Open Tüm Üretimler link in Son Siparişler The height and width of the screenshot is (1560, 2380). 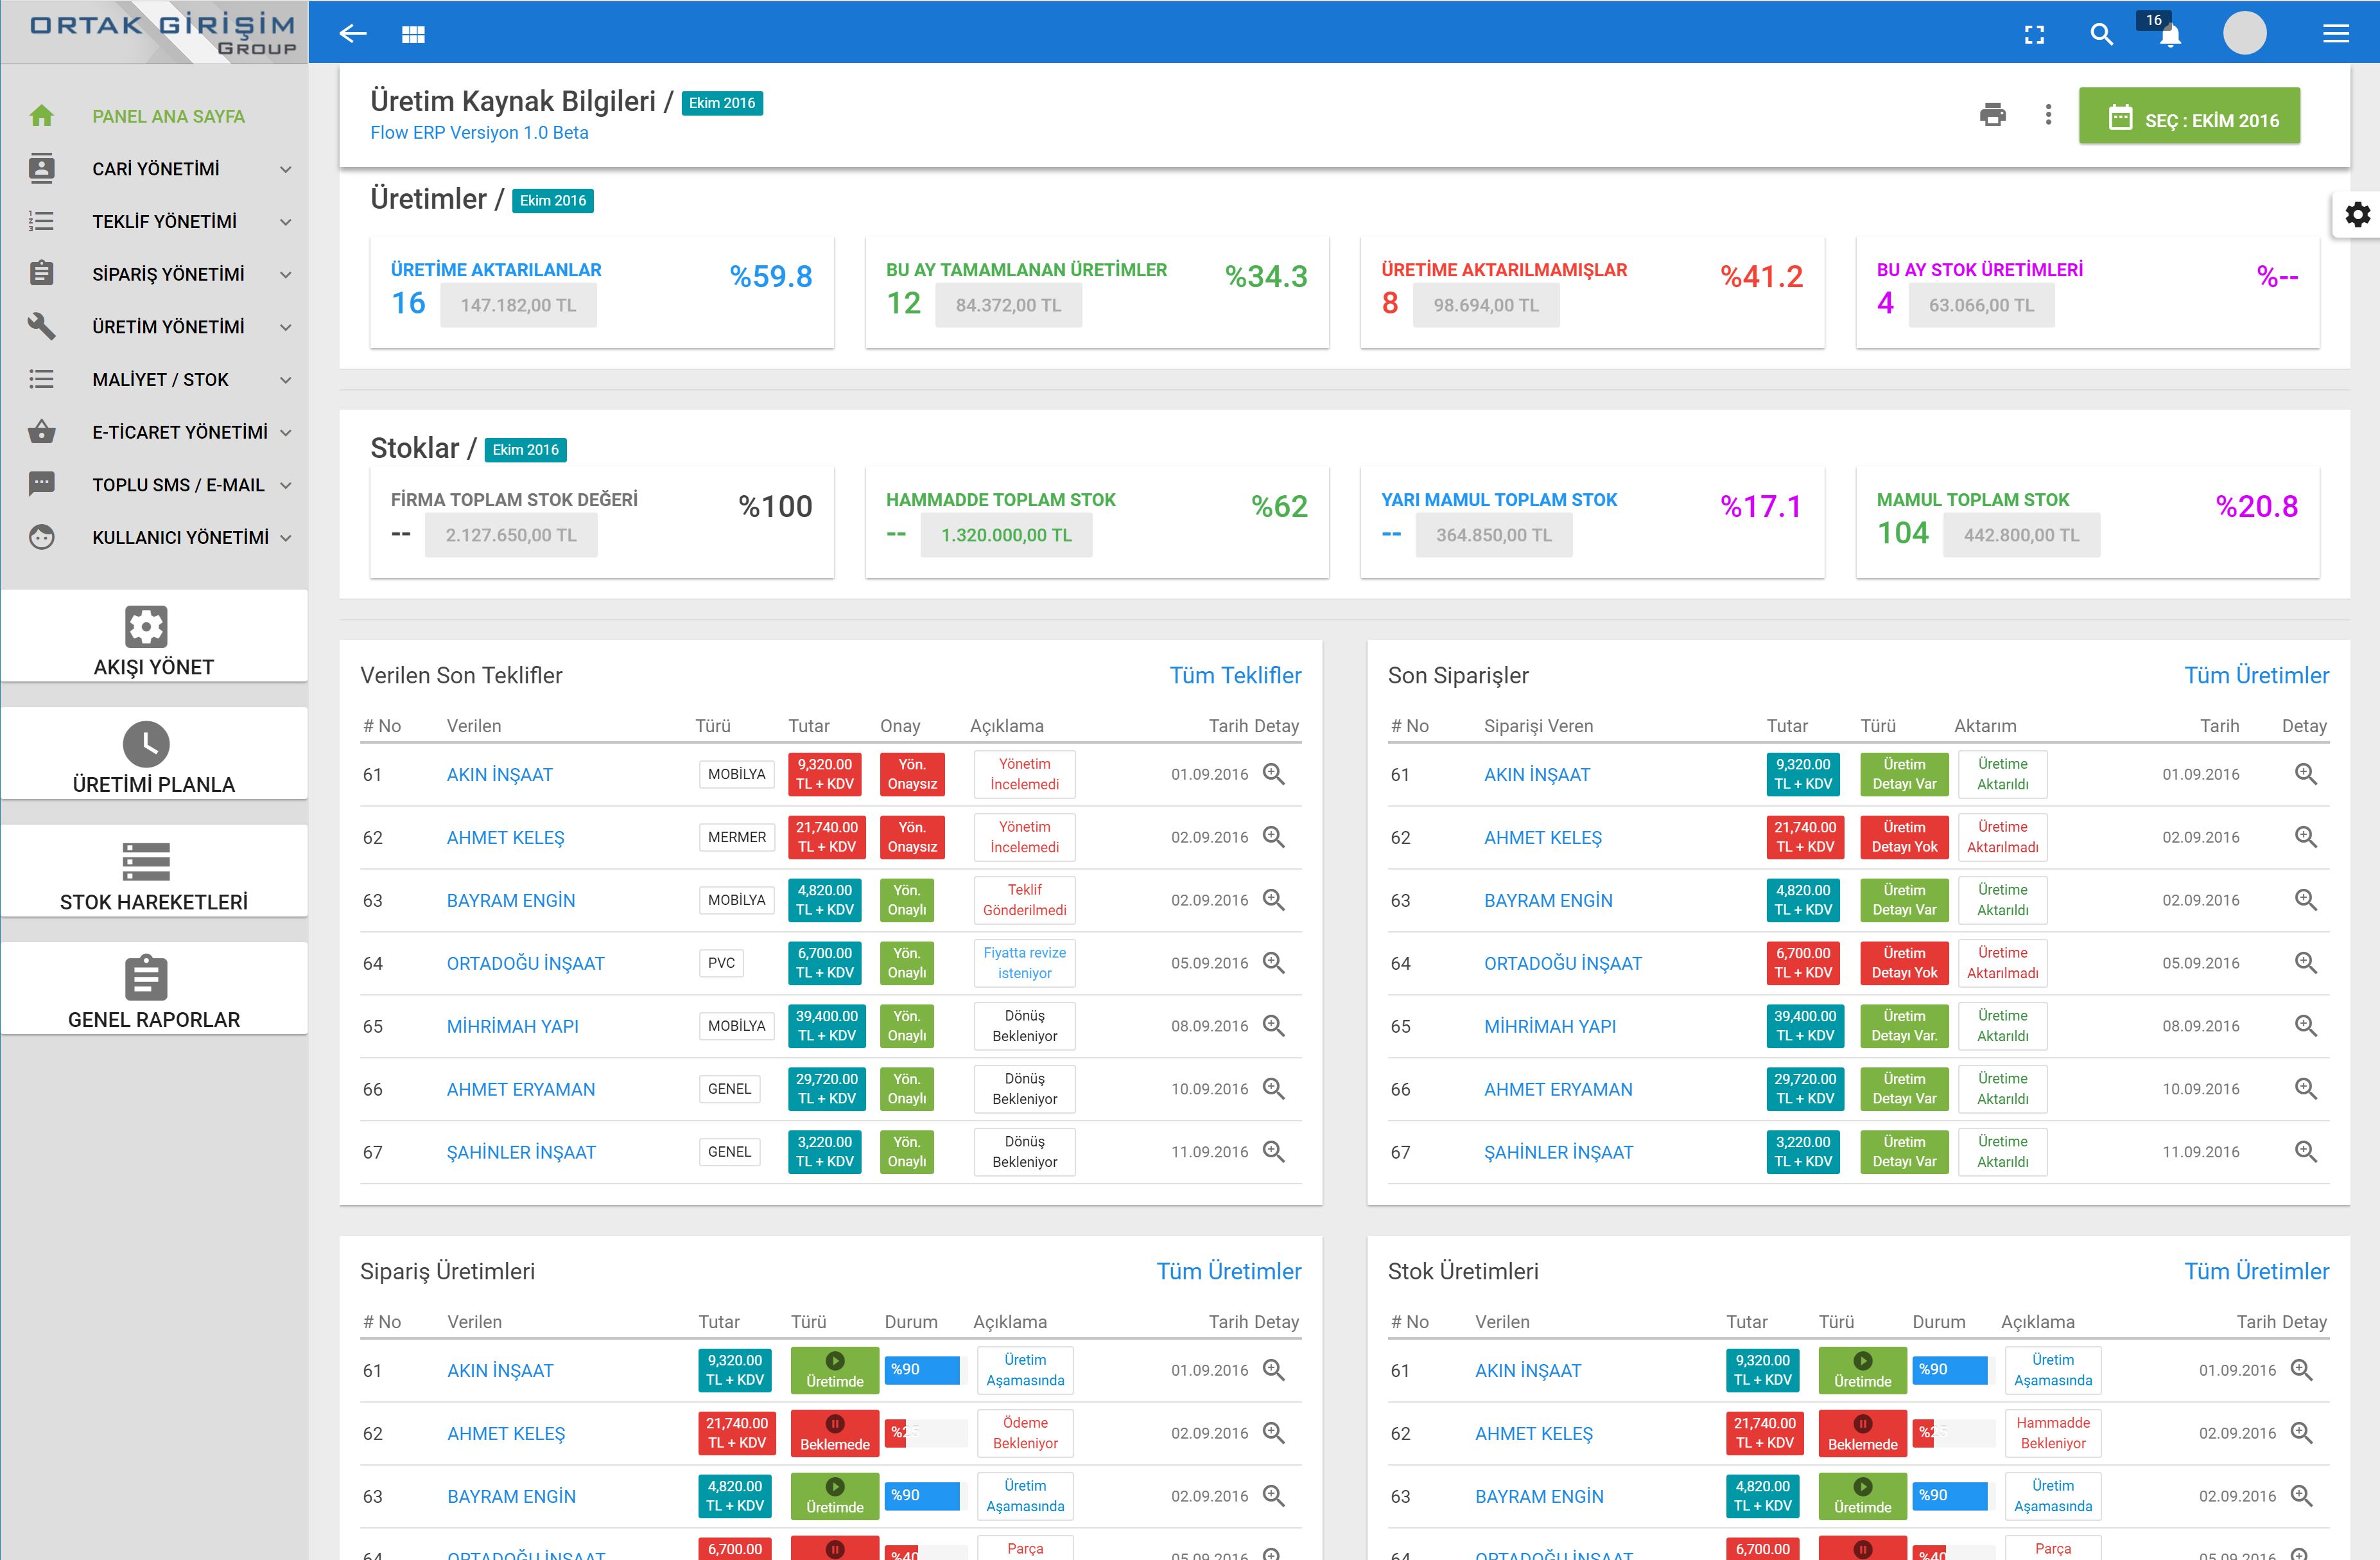pyautogui.click(x=2256, y=676)
